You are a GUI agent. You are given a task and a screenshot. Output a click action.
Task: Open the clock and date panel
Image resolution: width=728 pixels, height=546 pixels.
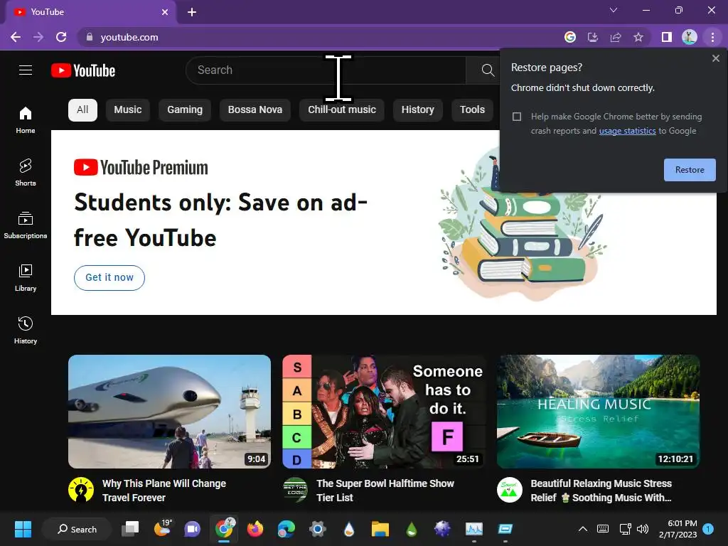click(x=678, y=529)
